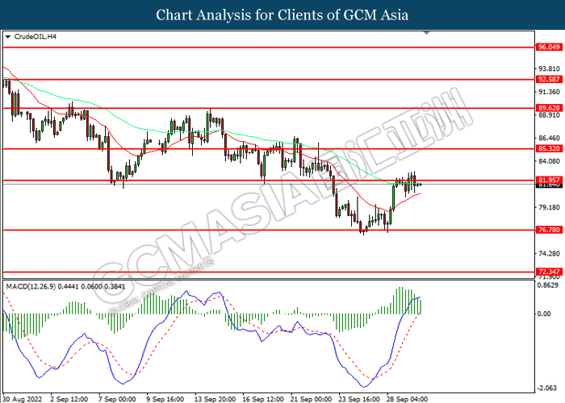Click the 30 Aug 2022 date label

22,399
